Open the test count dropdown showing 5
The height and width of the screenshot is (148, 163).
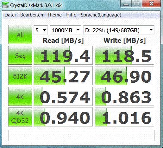tap(41, 30)
